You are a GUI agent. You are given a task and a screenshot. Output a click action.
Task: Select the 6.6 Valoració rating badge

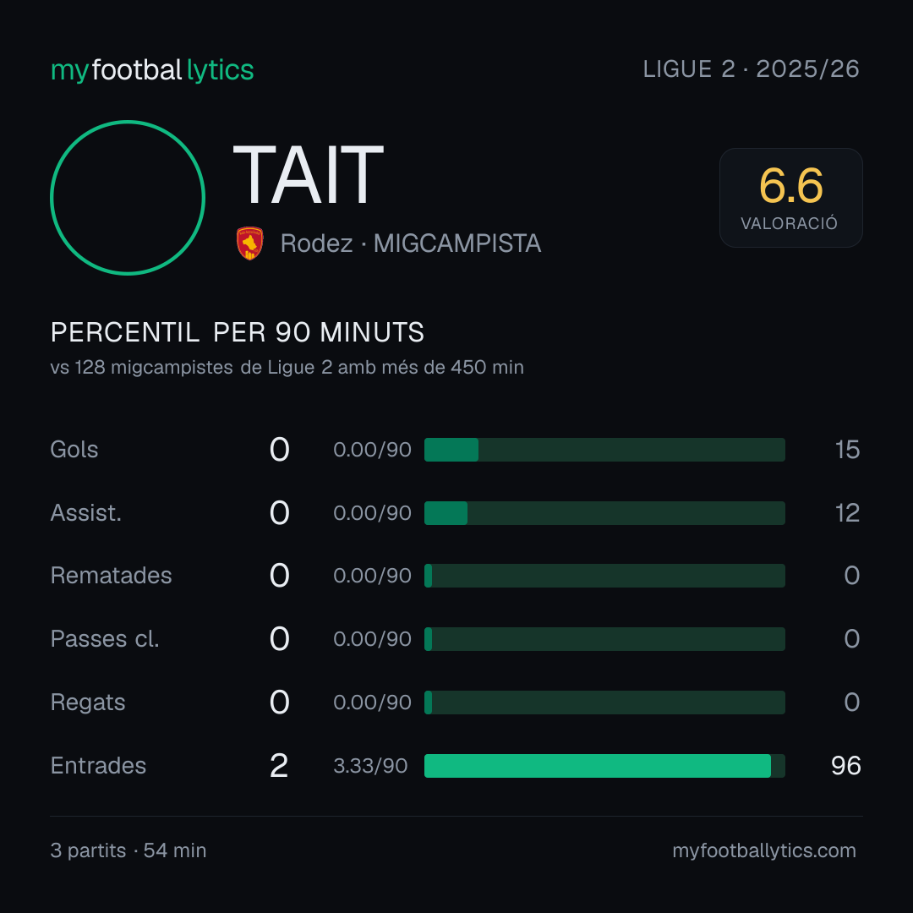click(790, 198)
